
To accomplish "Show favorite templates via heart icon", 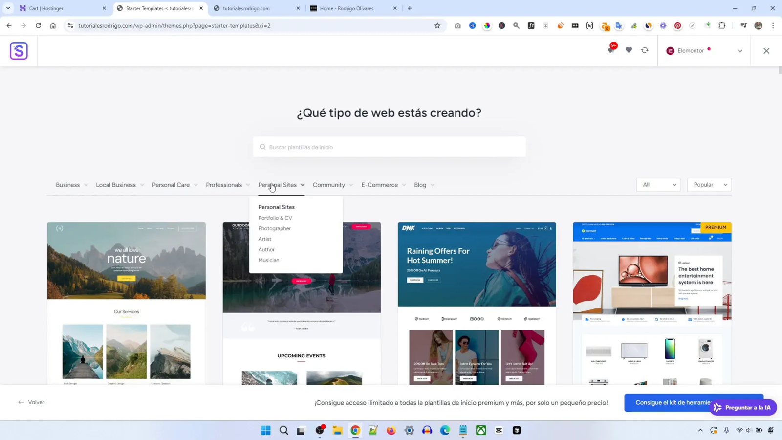I will 629,50.
